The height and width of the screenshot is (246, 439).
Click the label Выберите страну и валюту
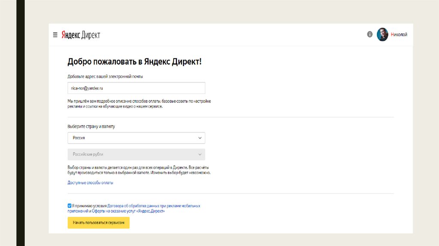[91, 126]
